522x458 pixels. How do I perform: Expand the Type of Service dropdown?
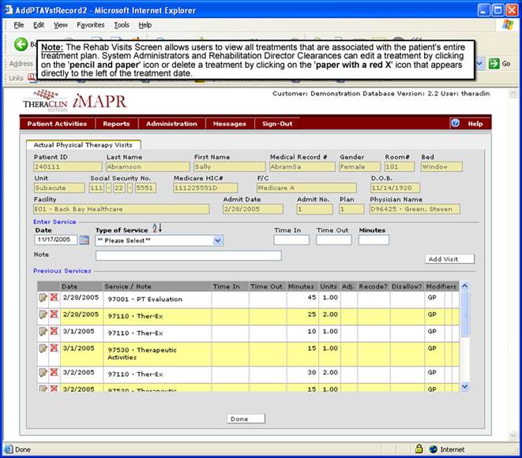(x=218, y=240)
